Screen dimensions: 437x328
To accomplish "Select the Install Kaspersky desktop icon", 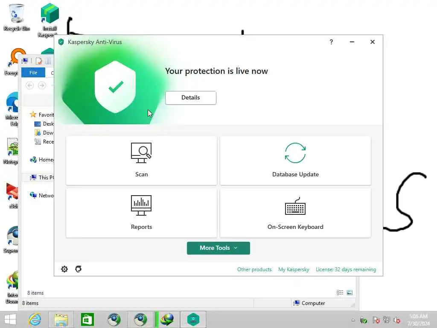I will pyautogui.click(x=50, y=20).
